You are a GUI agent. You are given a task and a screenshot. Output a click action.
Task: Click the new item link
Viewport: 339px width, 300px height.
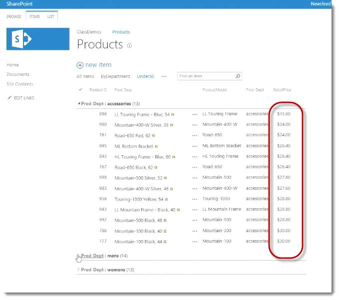tap(98, 64)
